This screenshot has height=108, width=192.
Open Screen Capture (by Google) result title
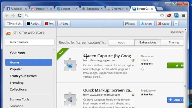[x=109, y=56]
